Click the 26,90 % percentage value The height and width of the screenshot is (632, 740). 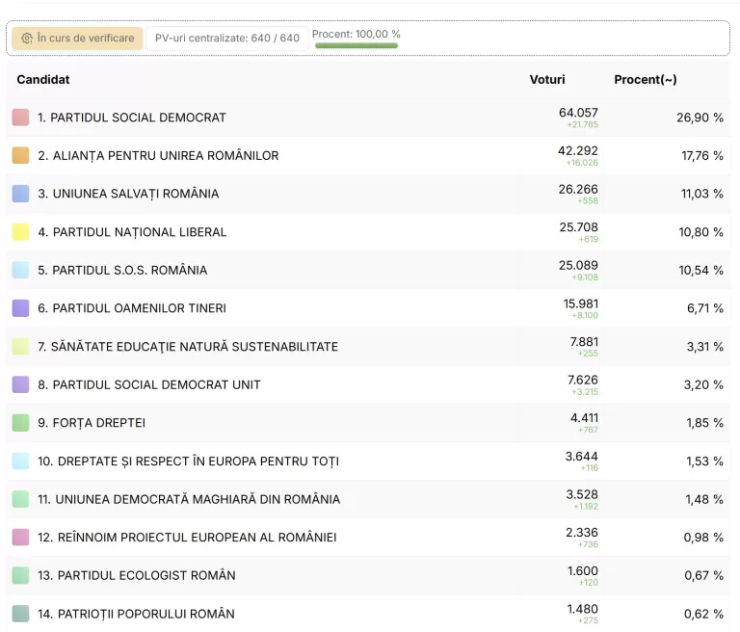tap(700, 118)
